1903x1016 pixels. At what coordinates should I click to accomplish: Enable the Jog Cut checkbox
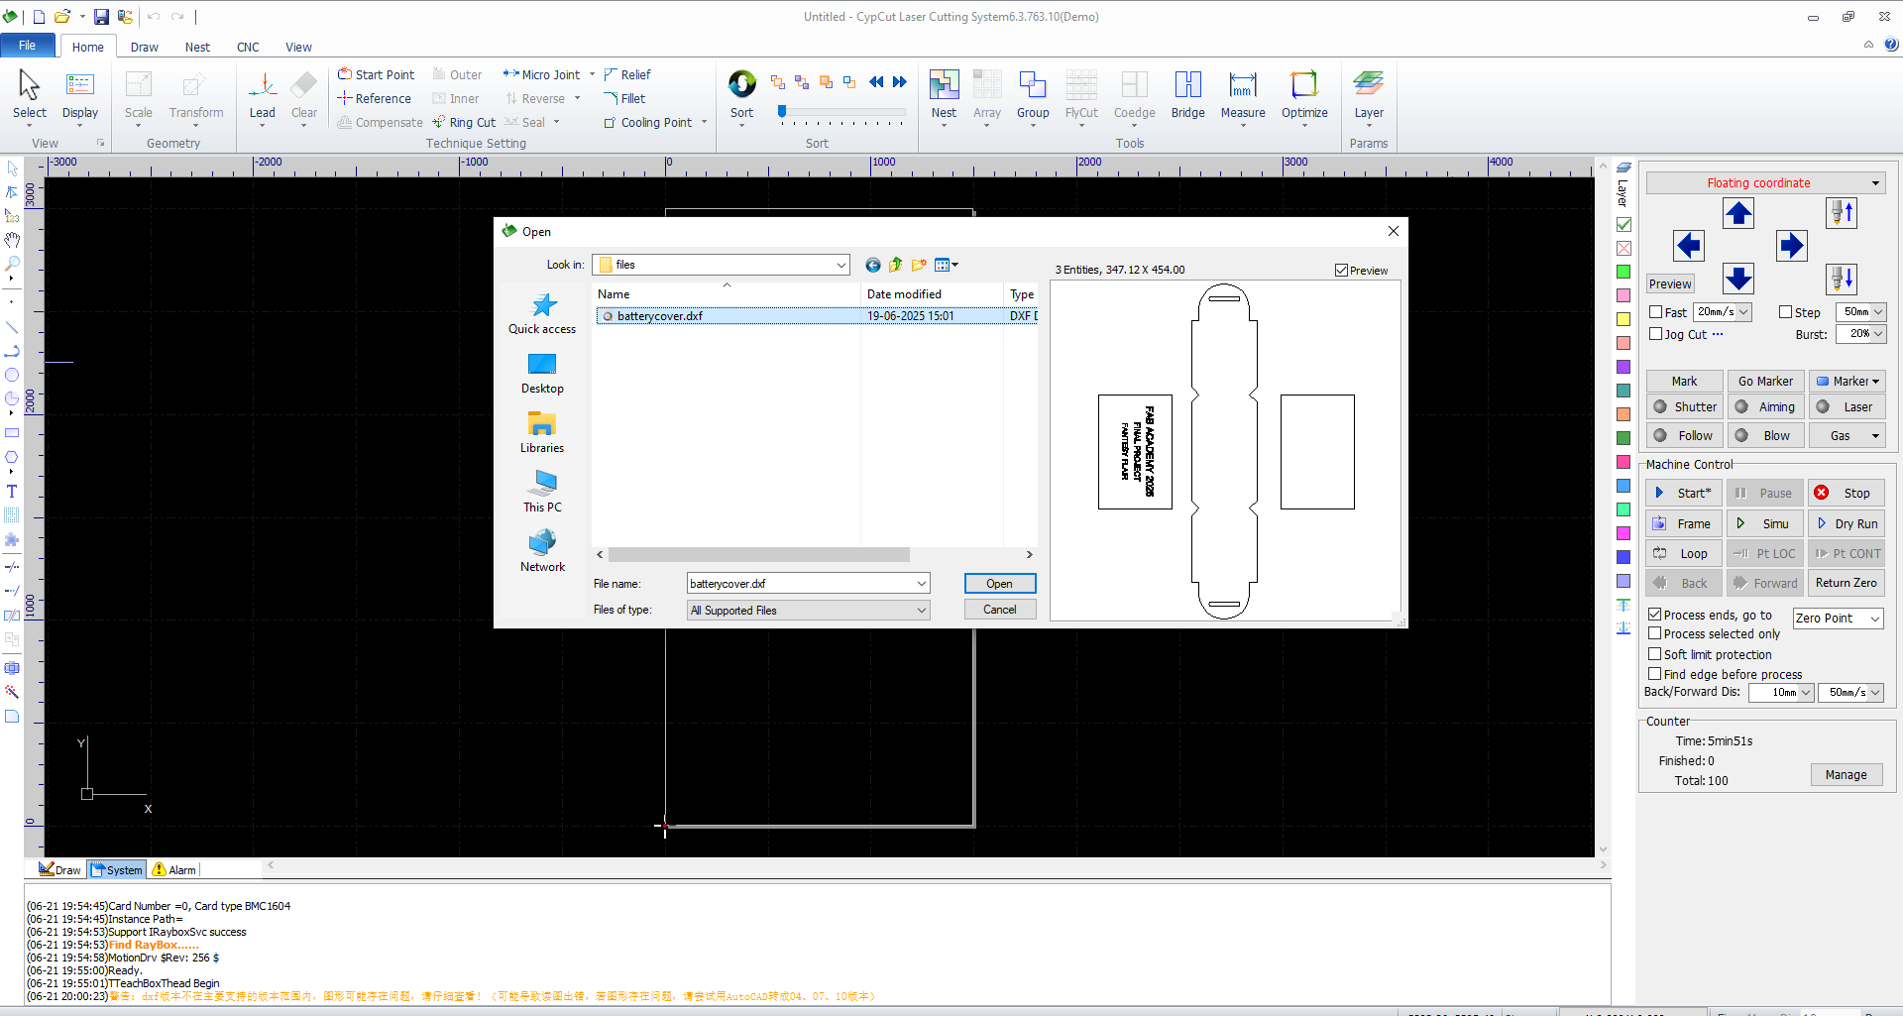point(1656,334)
